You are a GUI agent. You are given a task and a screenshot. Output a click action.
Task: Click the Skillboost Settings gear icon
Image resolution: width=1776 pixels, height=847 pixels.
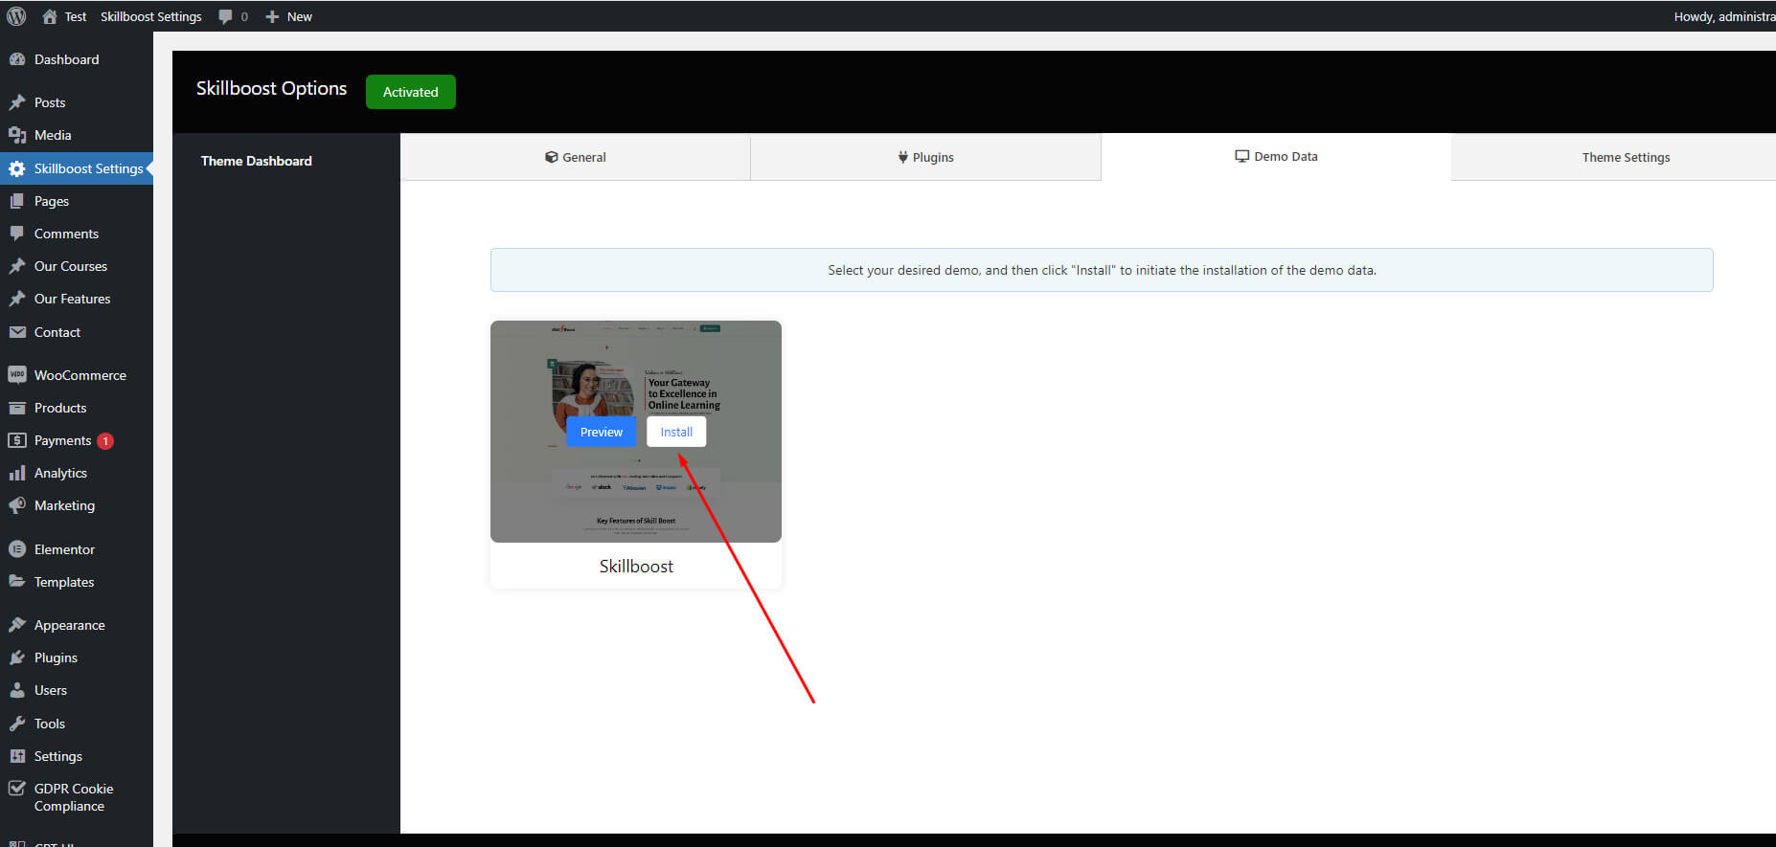point(17,168)
